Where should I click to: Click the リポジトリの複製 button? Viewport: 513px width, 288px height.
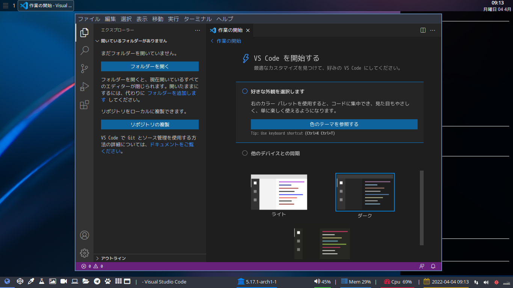pos(150,124)
